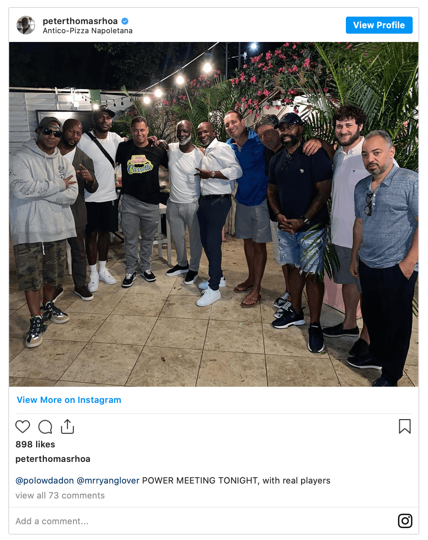
Task: Open the @mrryanglover mention
Action: [108, 481]
